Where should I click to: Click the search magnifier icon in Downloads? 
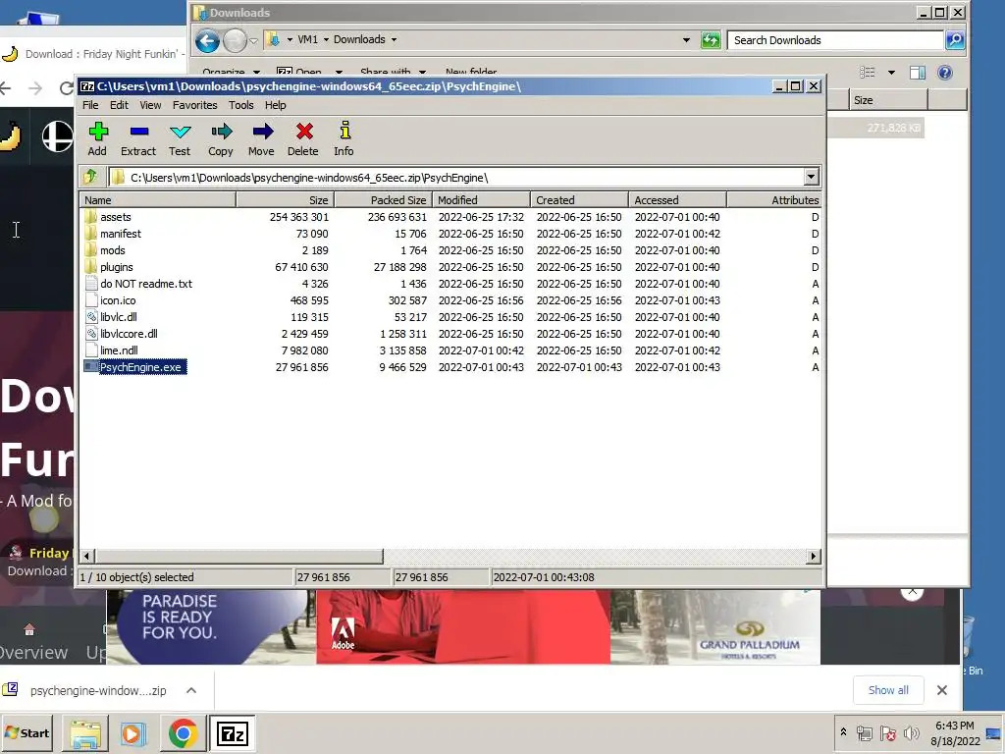pos(954,40)
